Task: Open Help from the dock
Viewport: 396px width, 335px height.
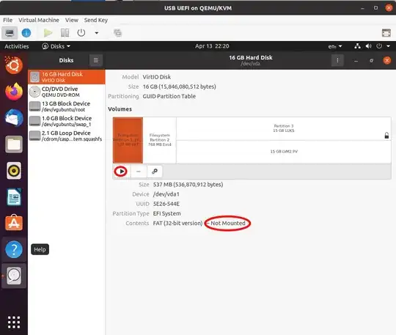Action: [x=14, y=249]
